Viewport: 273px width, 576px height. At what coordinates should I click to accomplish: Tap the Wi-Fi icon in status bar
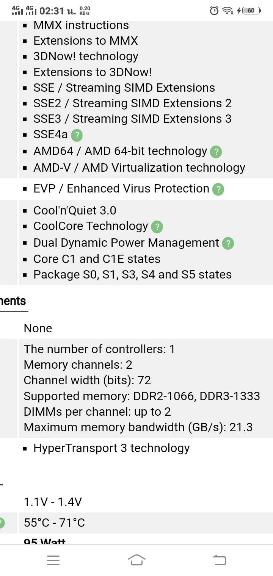point(227,11)
